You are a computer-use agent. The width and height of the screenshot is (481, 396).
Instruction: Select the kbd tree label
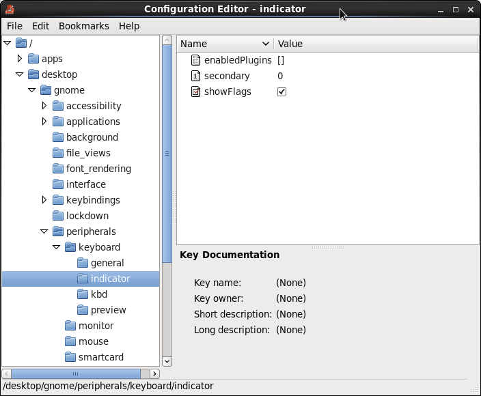point(99,294)
